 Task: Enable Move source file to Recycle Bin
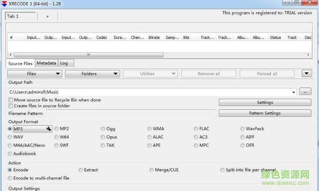(11, 100)
